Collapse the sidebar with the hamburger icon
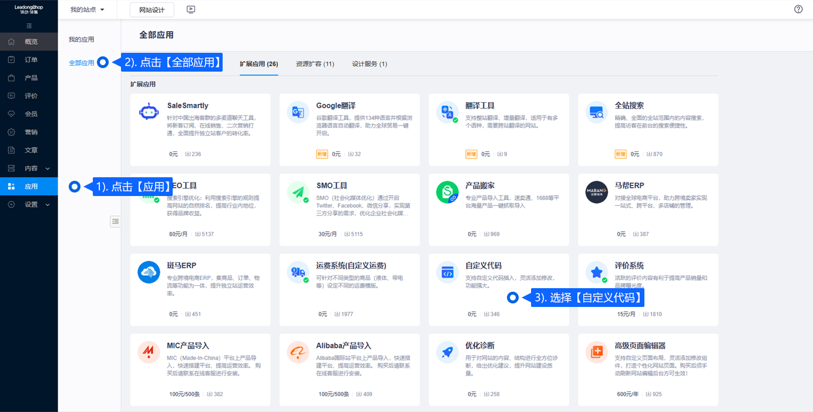 coord(29,26)
